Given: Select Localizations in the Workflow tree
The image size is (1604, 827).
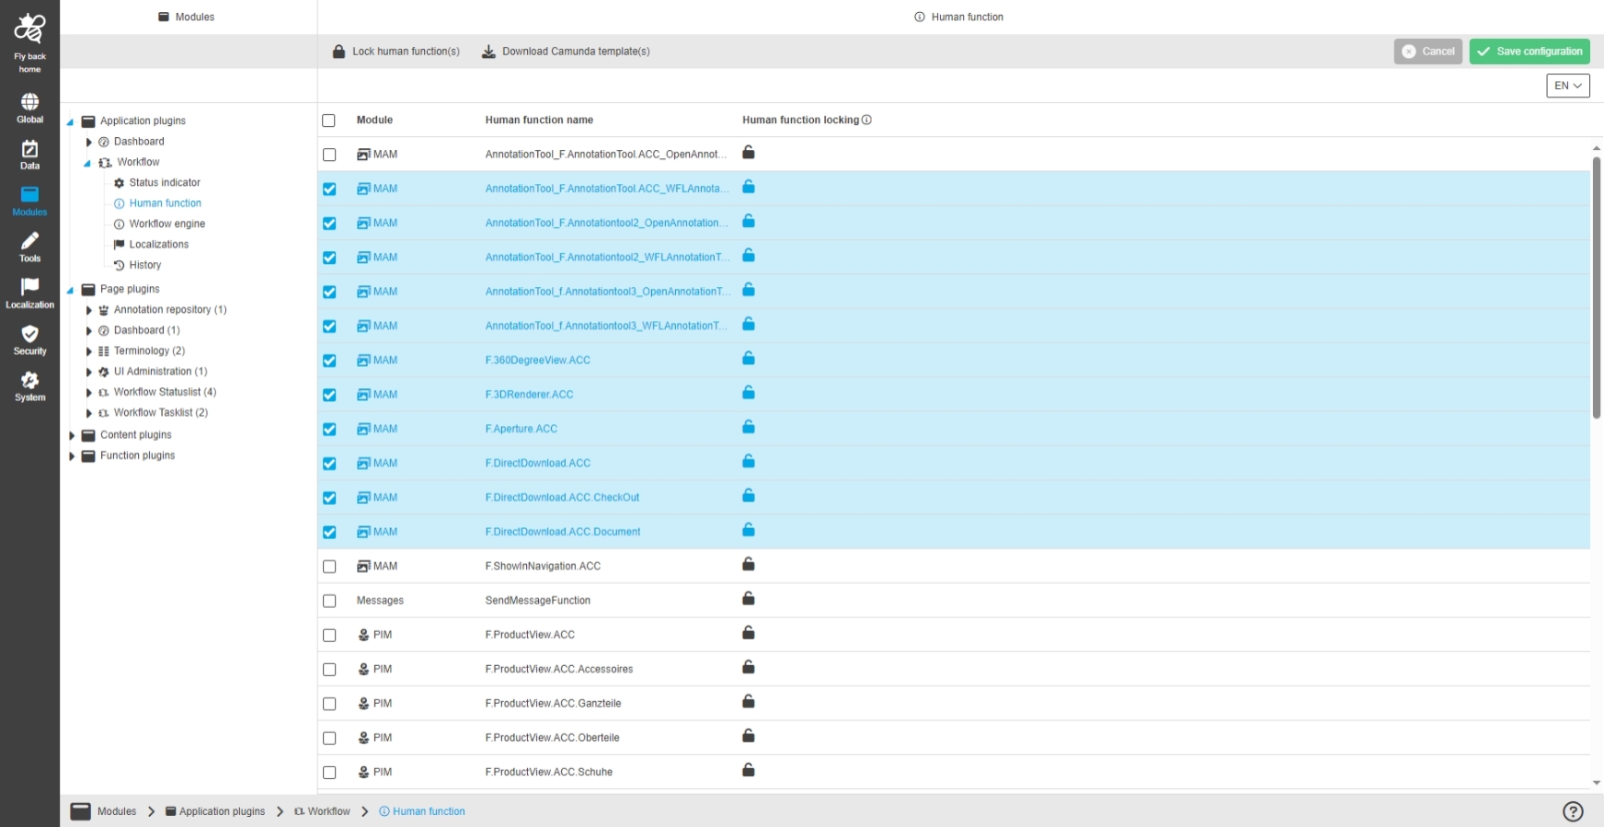Looking at the screenshot, I should (158, 245).
